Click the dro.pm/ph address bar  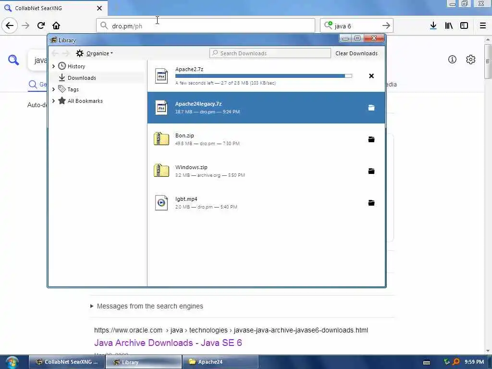[x=206, y=26]
